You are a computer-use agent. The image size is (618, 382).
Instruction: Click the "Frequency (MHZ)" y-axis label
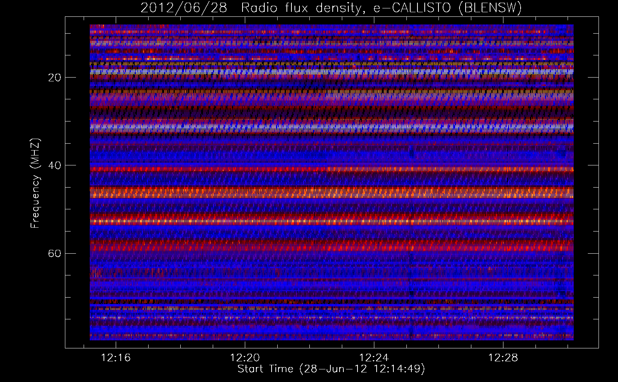coord(35,183)
